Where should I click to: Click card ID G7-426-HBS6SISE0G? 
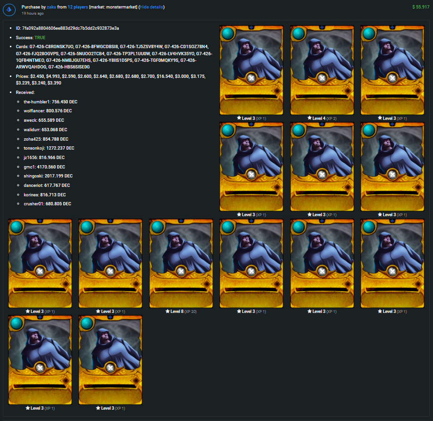[x=69, y=67]
